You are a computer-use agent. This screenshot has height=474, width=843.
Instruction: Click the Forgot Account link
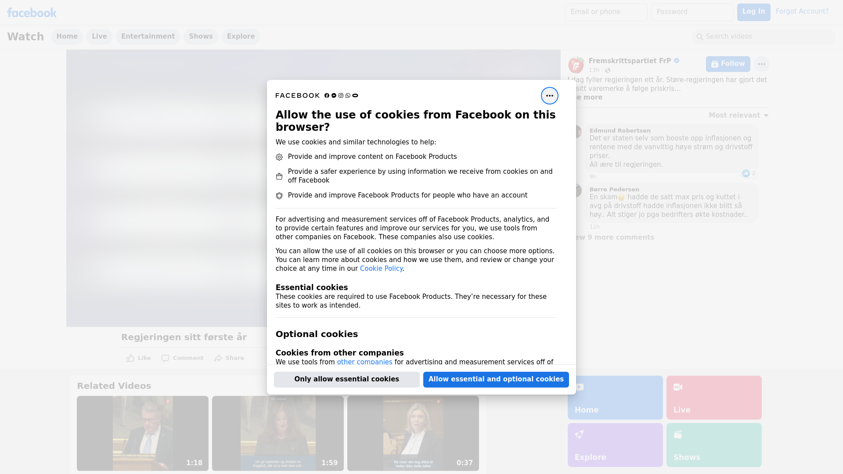point(802,11)
